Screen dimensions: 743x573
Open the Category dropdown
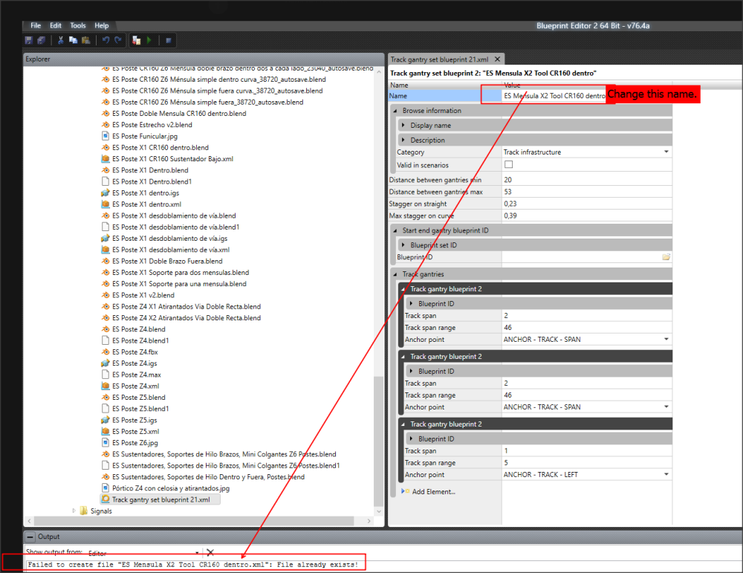tap(666, 152)
